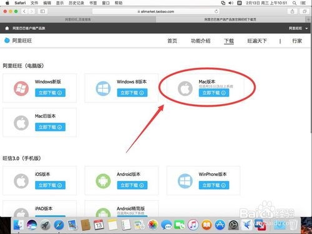Click Safari show tabs overview icon

pos(305,11)
